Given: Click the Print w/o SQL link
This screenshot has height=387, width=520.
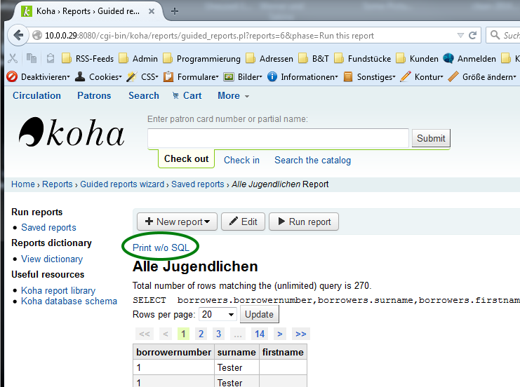Looking at the screenshot, I should 161,247.
